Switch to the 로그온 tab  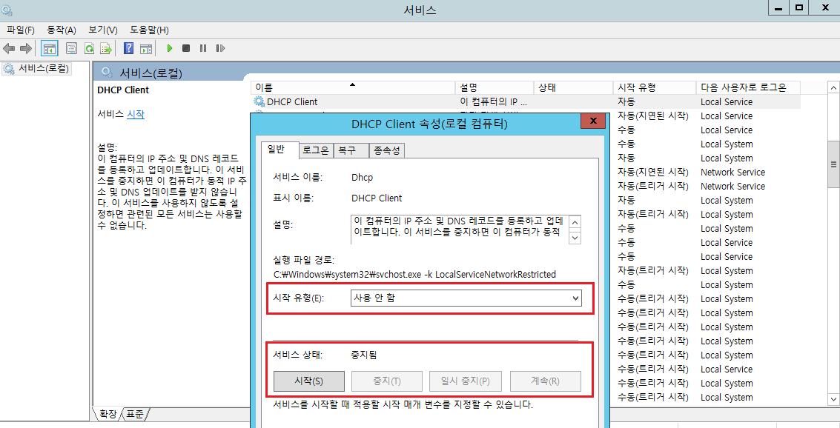pos(316,151)
